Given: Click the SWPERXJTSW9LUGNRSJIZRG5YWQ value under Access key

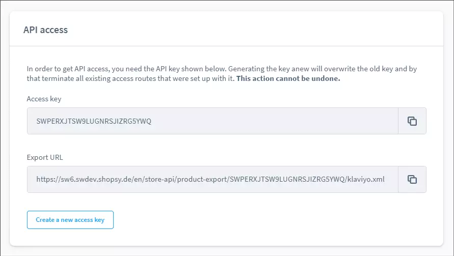Looking at the screenshot, I should (94, 121).
